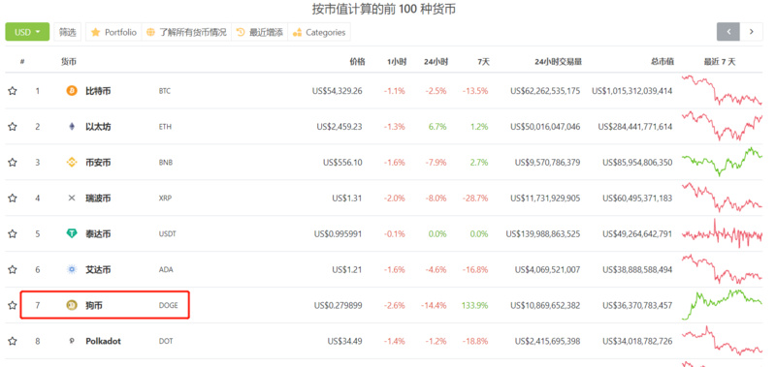This screenshot has height=367, width=776.
Task: Open the 瑞波币 coin link
Action: 98,199
